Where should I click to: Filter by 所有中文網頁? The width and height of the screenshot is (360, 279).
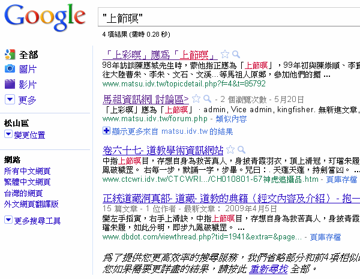(x=28, y=171)
